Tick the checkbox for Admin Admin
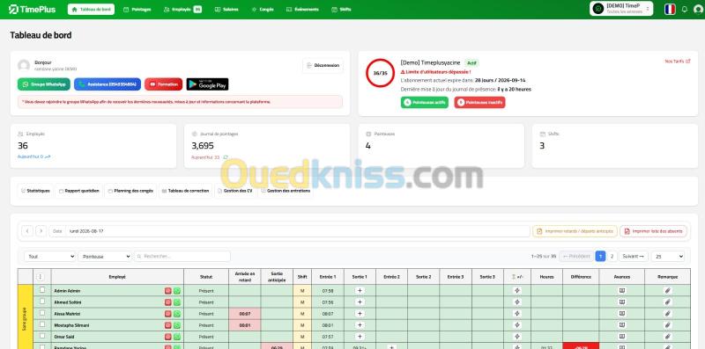The image size is (705, 349). [42, 290]
